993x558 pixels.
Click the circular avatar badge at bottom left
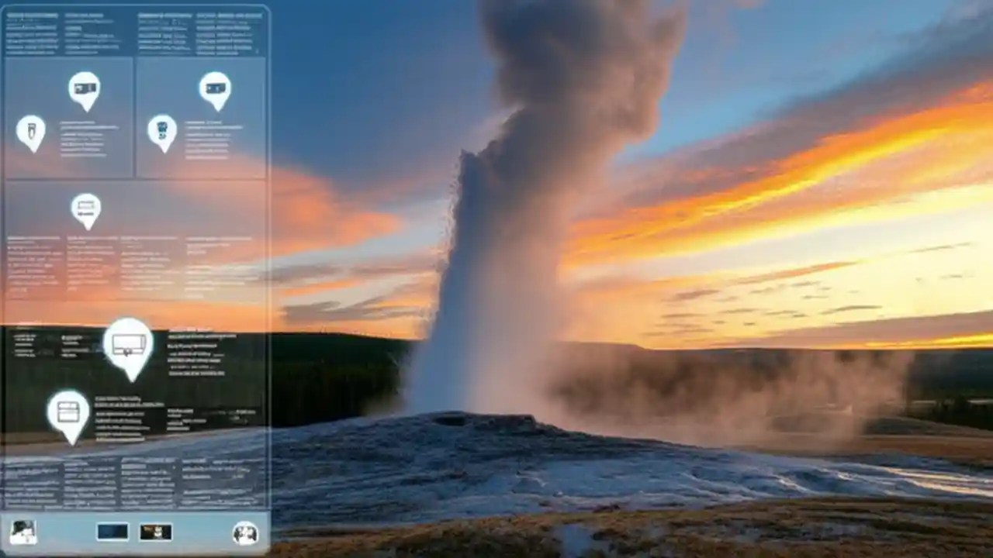click(x=23, y=531)
